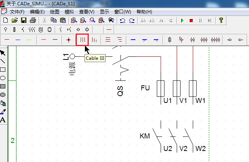Select the three-pole contactor category
Image resolution: width=249 pixels, height=162 pixels.
click(x=32, y=30)
